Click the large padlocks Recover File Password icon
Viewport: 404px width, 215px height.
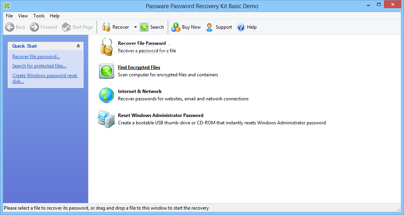coord(107,47)
